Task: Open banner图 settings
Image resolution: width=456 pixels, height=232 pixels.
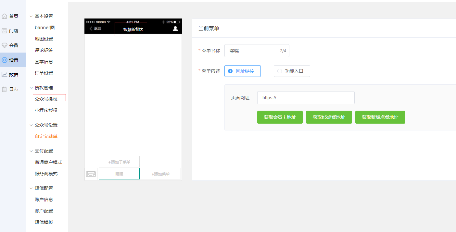Action: point(45,28)
